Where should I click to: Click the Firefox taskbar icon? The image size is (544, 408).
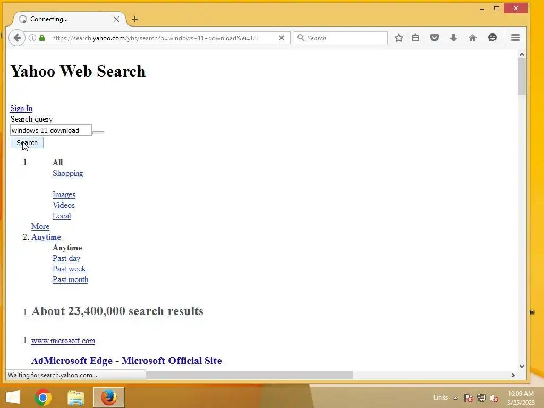108,397
